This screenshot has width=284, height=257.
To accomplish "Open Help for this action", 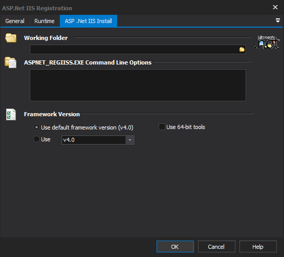I will click(258, 246).
